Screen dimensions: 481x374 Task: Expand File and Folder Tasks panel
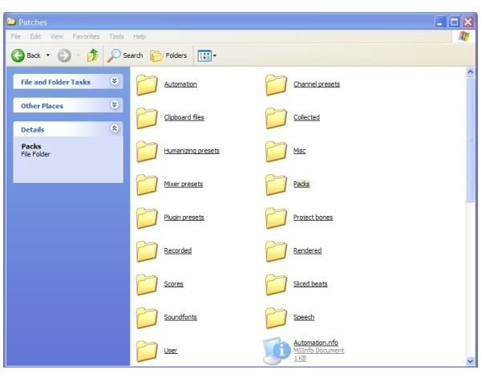114,82
